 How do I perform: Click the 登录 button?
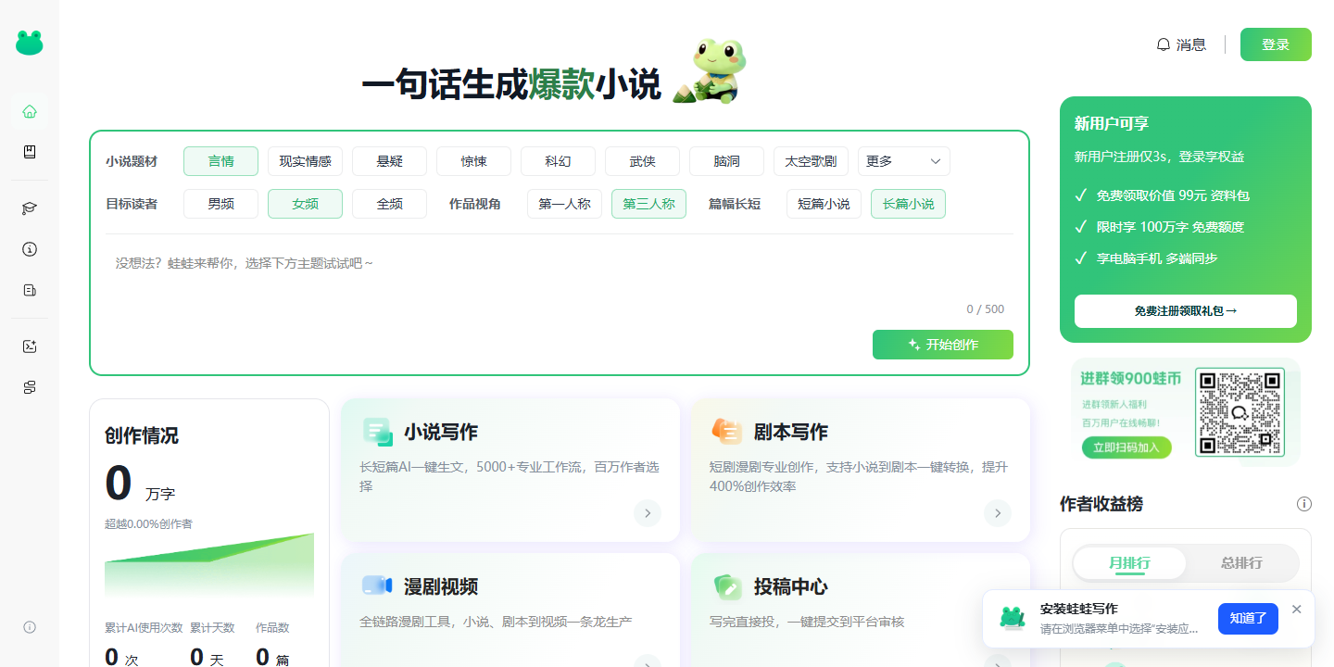[1276, 44]
